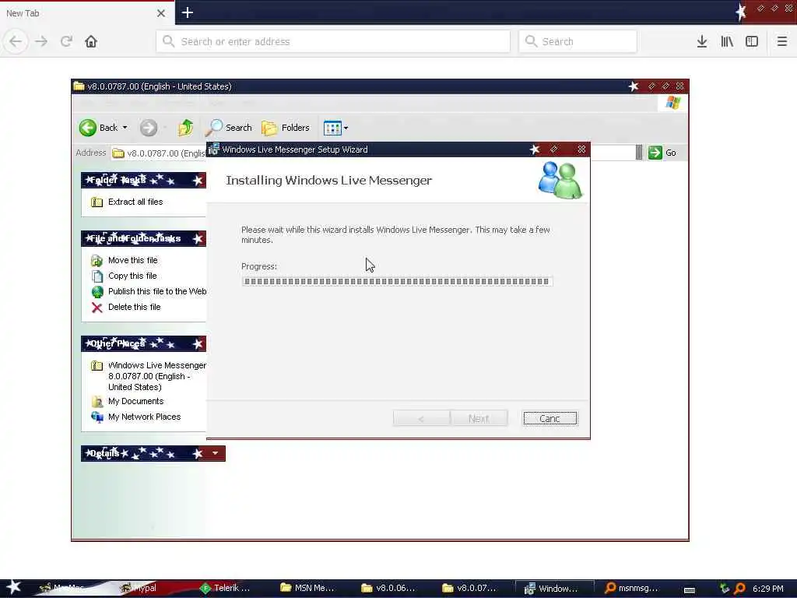Viewport: 797px width, 598px height.
Task: Click the Explorer window folder title icon
Action: [x=79, y=86]
